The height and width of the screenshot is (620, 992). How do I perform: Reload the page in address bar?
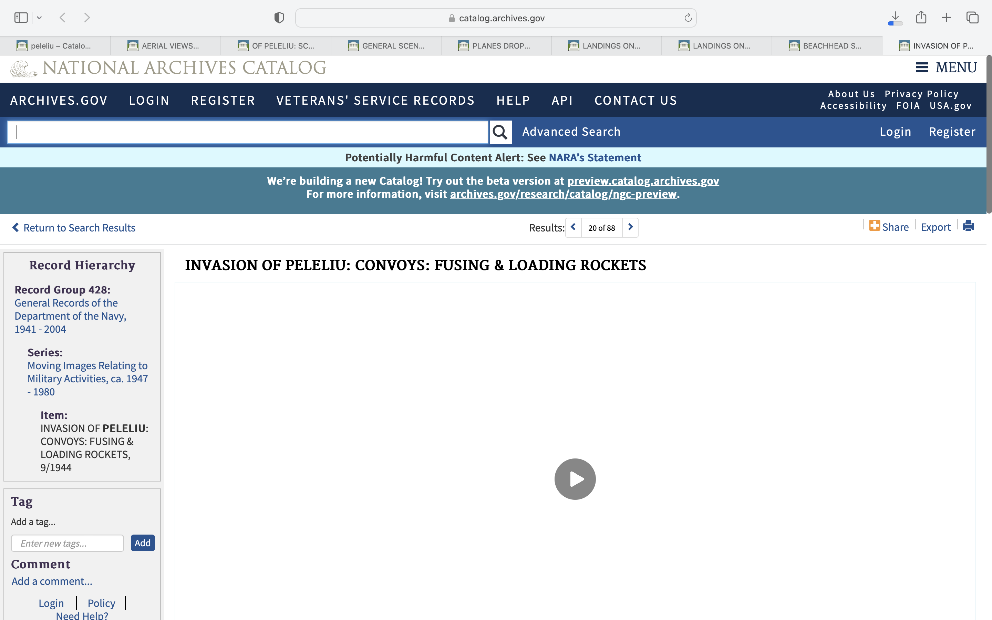688,18
